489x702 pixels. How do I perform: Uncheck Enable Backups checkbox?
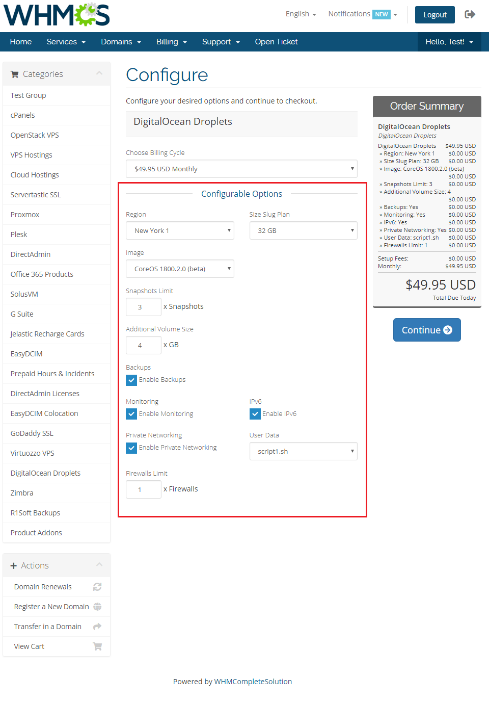[131, 380]
